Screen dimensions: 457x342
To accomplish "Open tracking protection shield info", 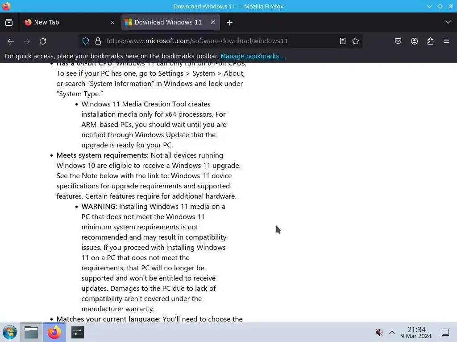I will click(x=86, y=41).
